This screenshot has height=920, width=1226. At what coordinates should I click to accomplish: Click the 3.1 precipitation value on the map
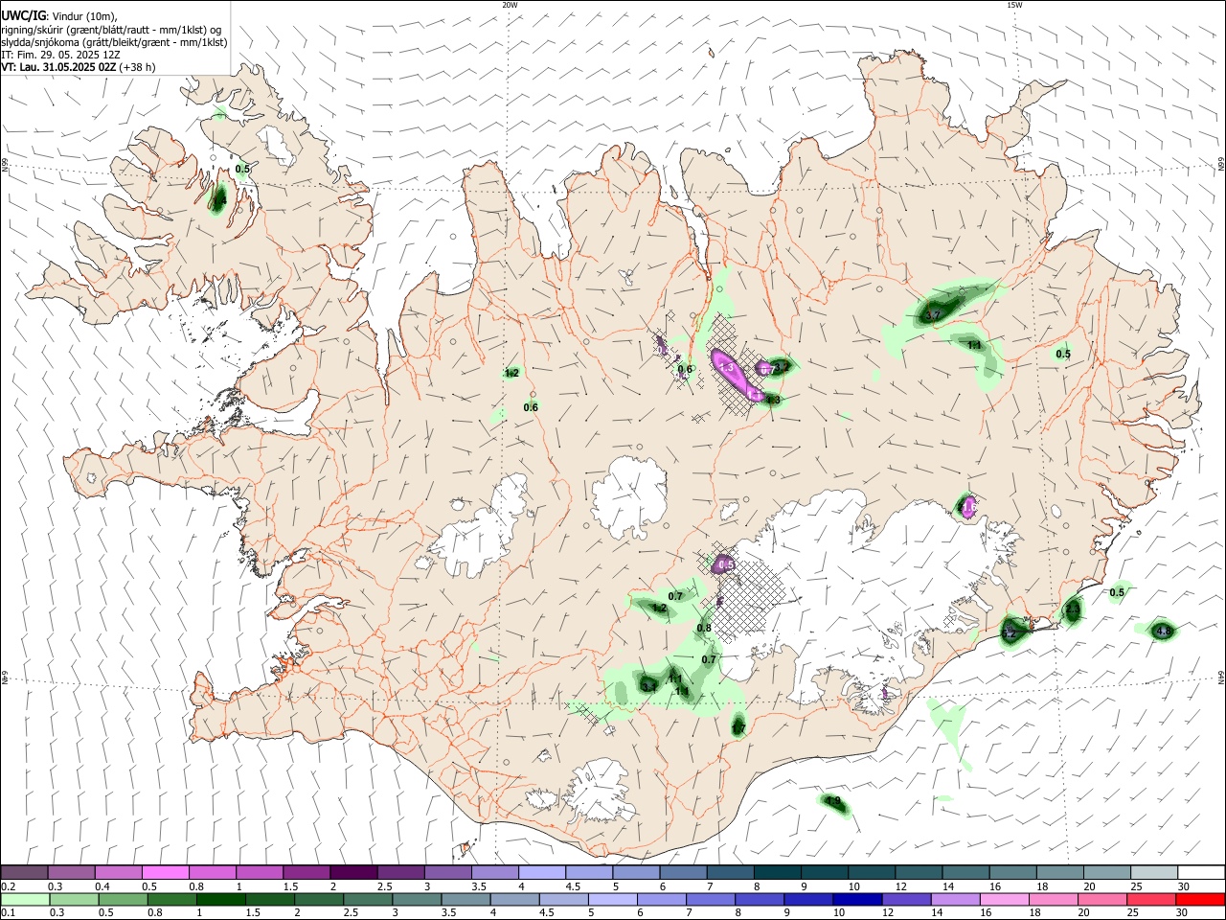point(648,687)
